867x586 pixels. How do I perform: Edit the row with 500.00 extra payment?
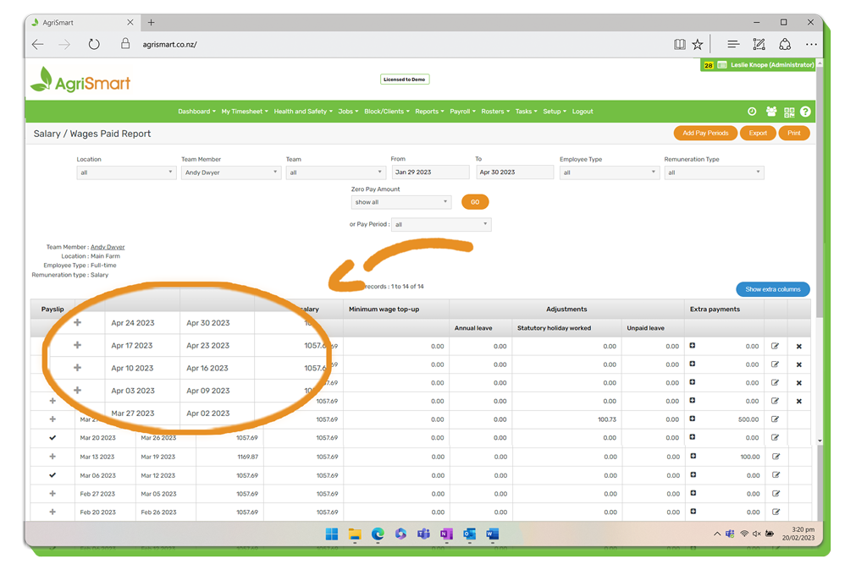(775, 419)
